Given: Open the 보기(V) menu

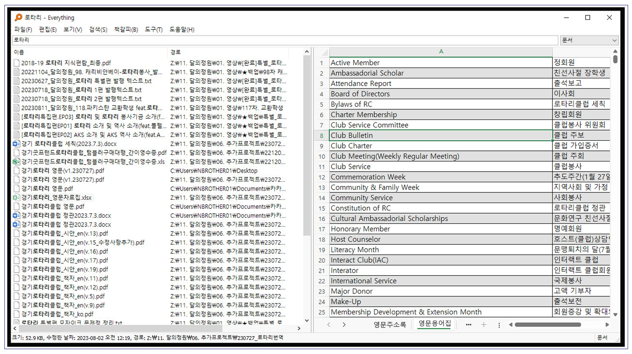Looking at the screenshot, I should tap(73, 29).
